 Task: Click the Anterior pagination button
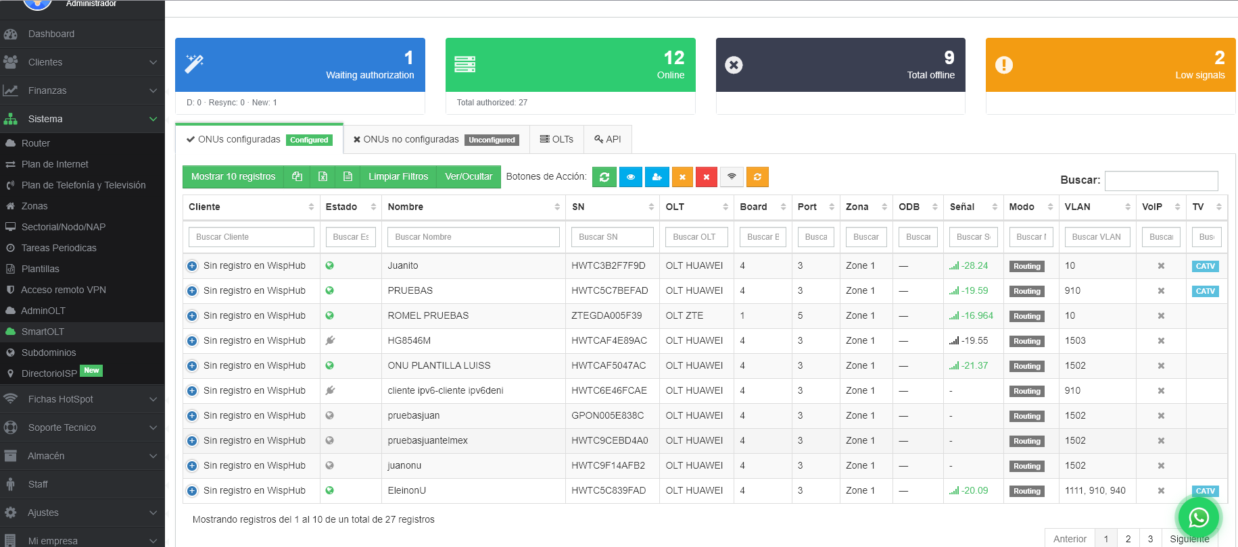point(1070,539)
